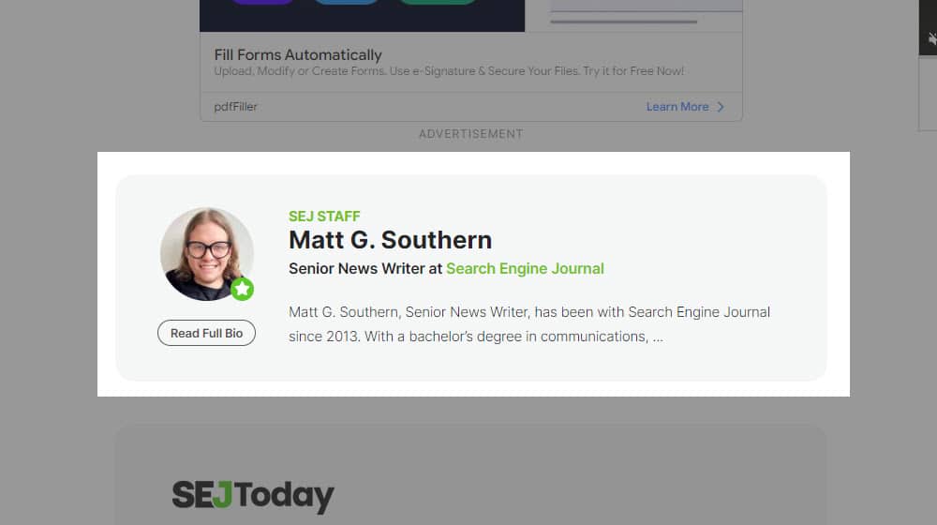Open the Search Engine Journal link

pos(525,268)
